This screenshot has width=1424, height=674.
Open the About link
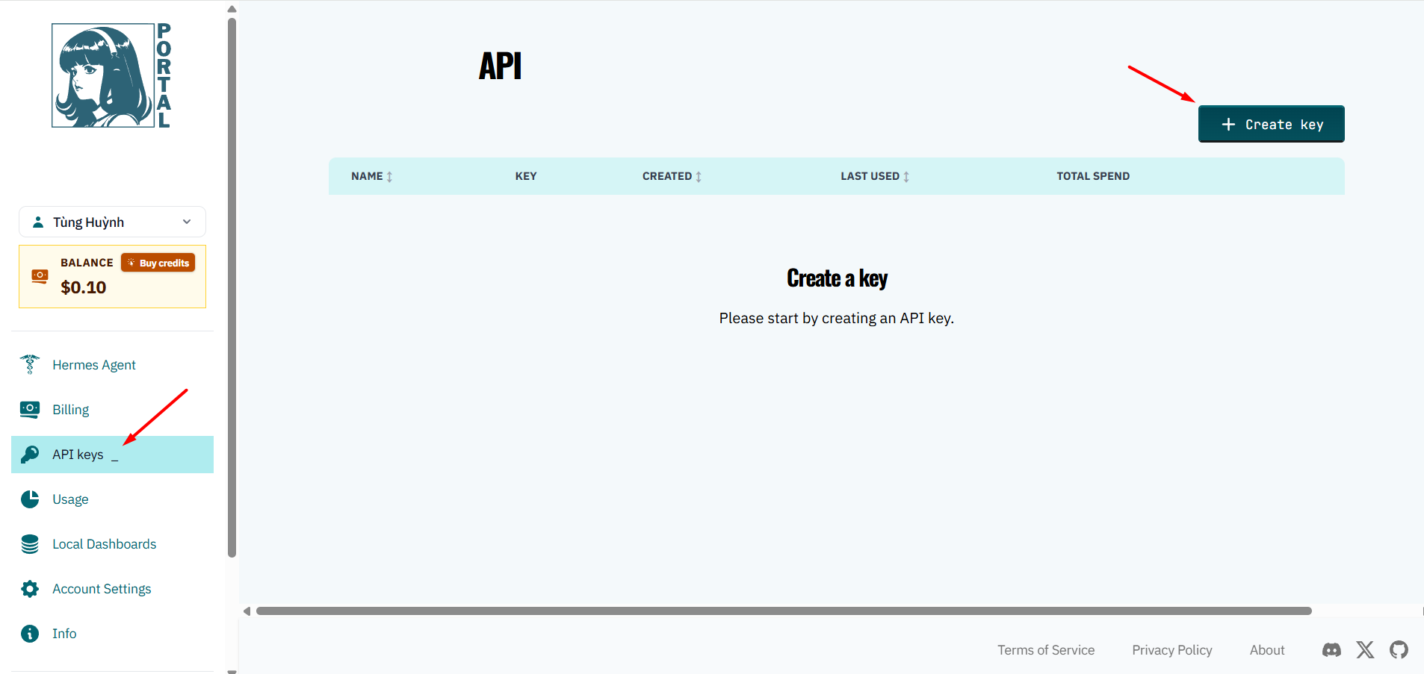point(1267,650)
